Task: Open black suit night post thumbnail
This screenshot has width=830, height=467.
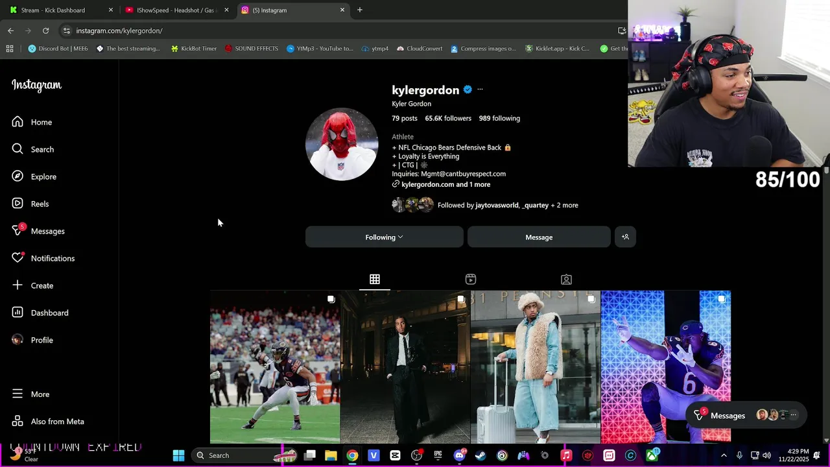Action: 405,366
